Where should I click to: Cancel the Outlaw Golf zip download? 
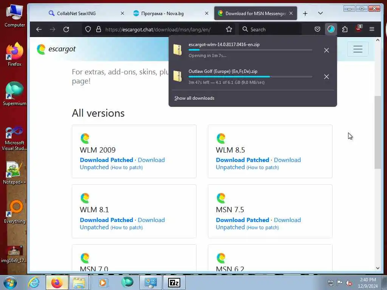click(326, 77)
